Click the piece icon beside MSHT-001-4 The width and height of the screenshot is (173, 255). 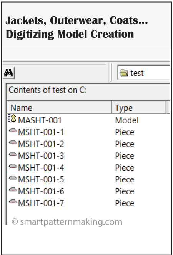[13, 166]
